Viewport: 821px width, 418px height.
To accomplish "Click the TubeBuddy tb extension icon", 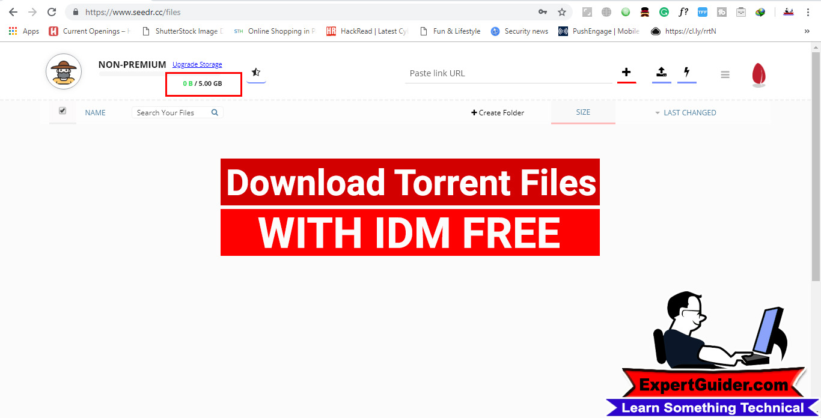I will click(x=722, y=12).
